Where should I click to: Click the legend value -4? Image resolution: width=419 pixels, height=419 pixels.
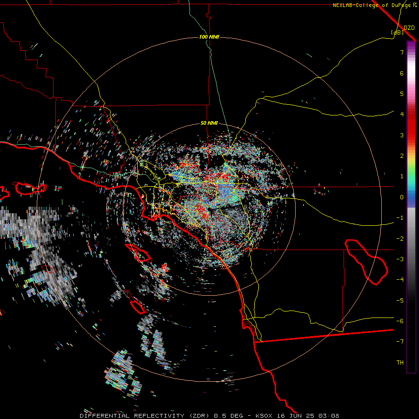(x=400, y=280)
